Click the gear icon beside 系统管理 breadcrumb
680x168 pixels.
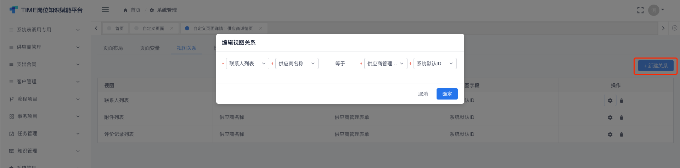coord(152,10)
